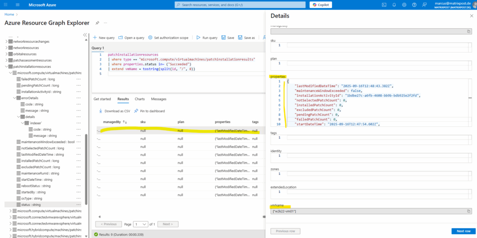Click Set authorization scope
The height and width of the screenshot is (238, 477).
(x=168, y=38)
